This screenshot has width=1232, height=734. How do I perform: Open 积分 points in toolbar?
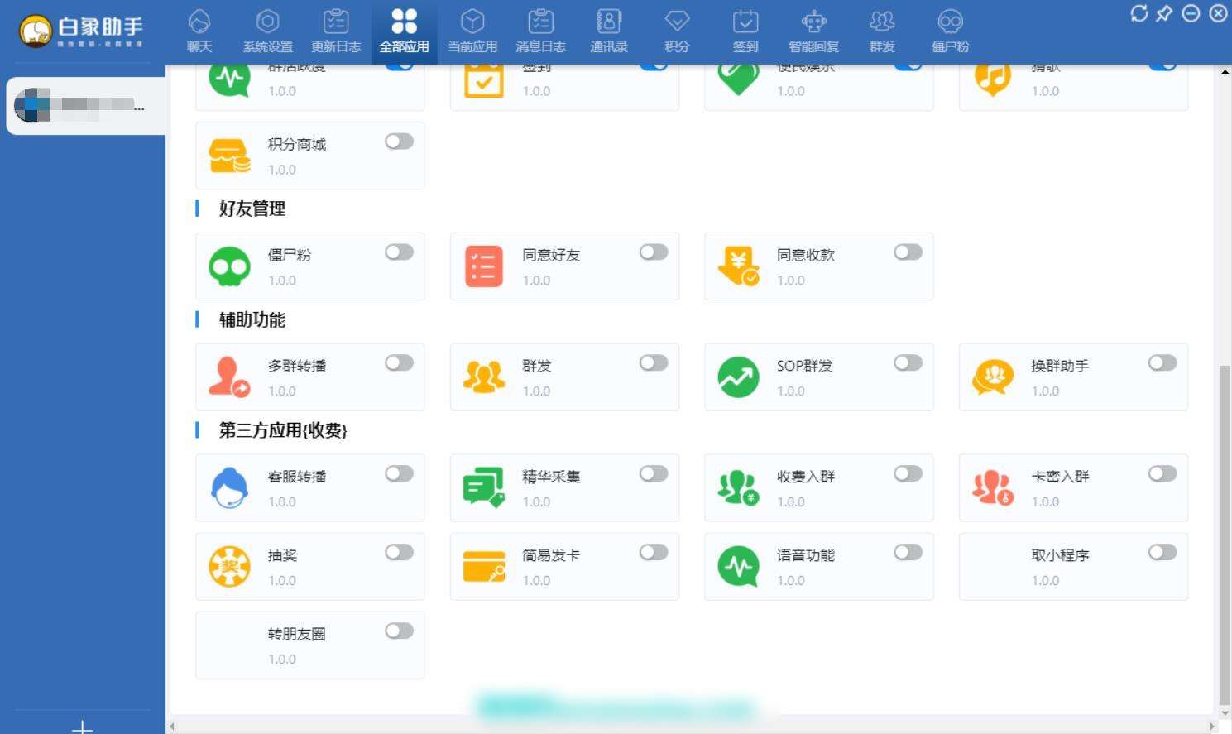pyautogui.click(x=677, y=31)
